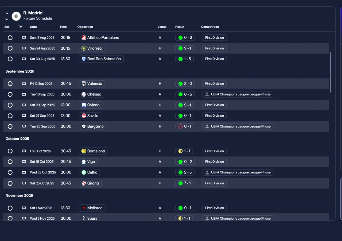The height and width of the screenshot is (241, 342).
Task: Select the radio button for Atlético Pamplona fixture
Action: click(x=10, y=38)
